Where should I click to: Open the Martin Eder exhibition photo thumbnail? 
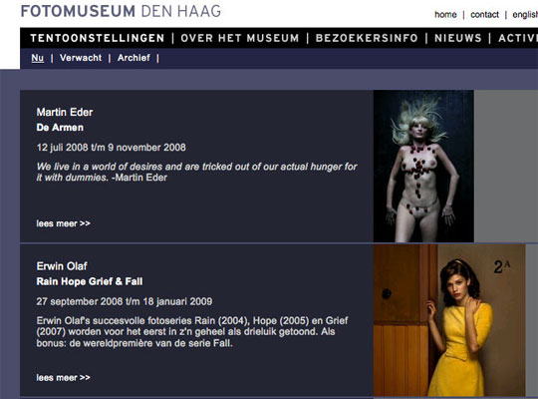(423, 166)
